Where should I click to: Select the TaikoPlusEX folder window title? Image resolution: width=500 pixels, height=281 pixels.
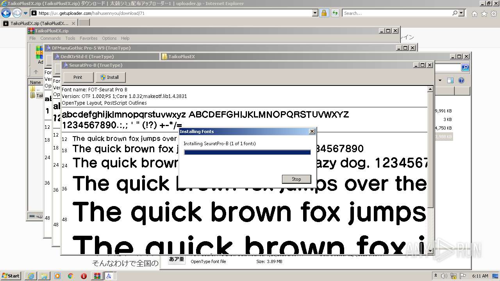181,57
